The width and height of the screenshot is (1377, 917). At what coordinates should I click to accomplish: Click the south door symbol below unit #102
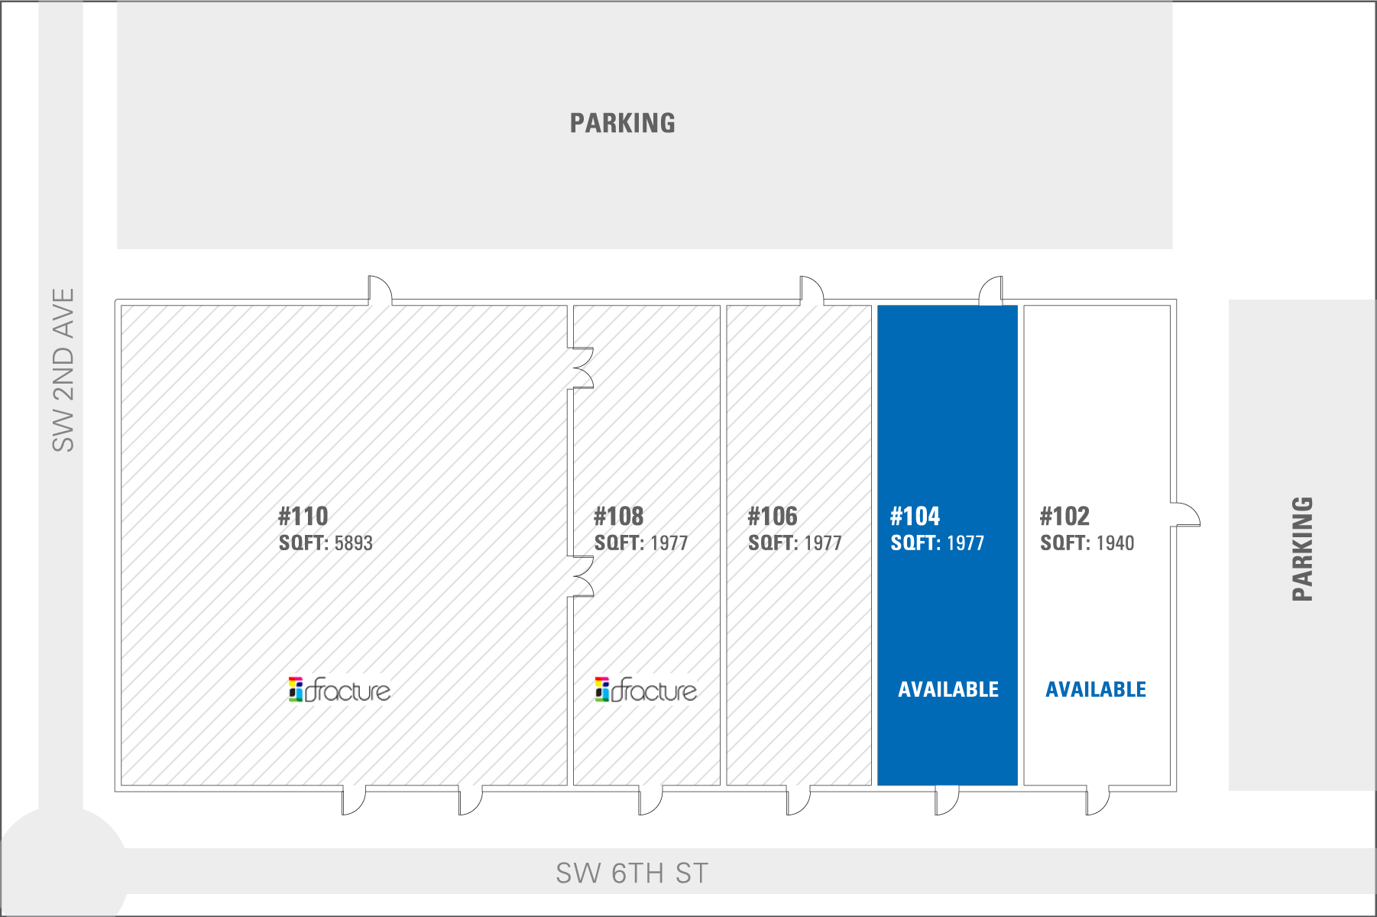(1097, 800)
